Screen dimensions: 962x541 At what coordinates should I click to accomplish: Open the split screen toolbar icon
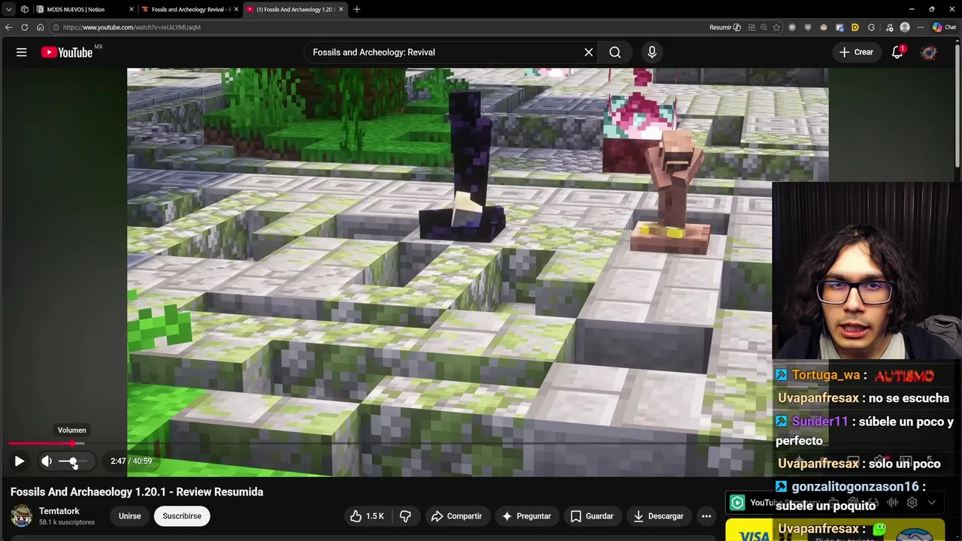point(751,27)
